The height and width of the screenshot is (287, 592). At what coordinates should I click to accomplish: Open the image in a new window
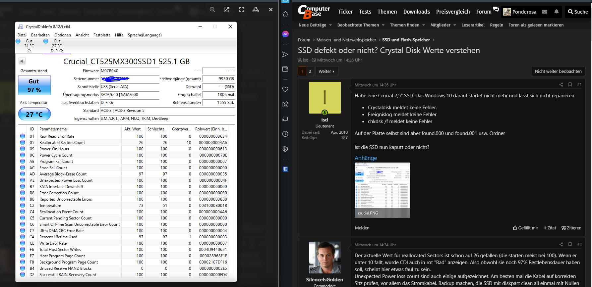[226, 10]
